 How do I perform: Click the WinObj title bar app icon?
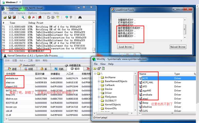tap(94, 59)
